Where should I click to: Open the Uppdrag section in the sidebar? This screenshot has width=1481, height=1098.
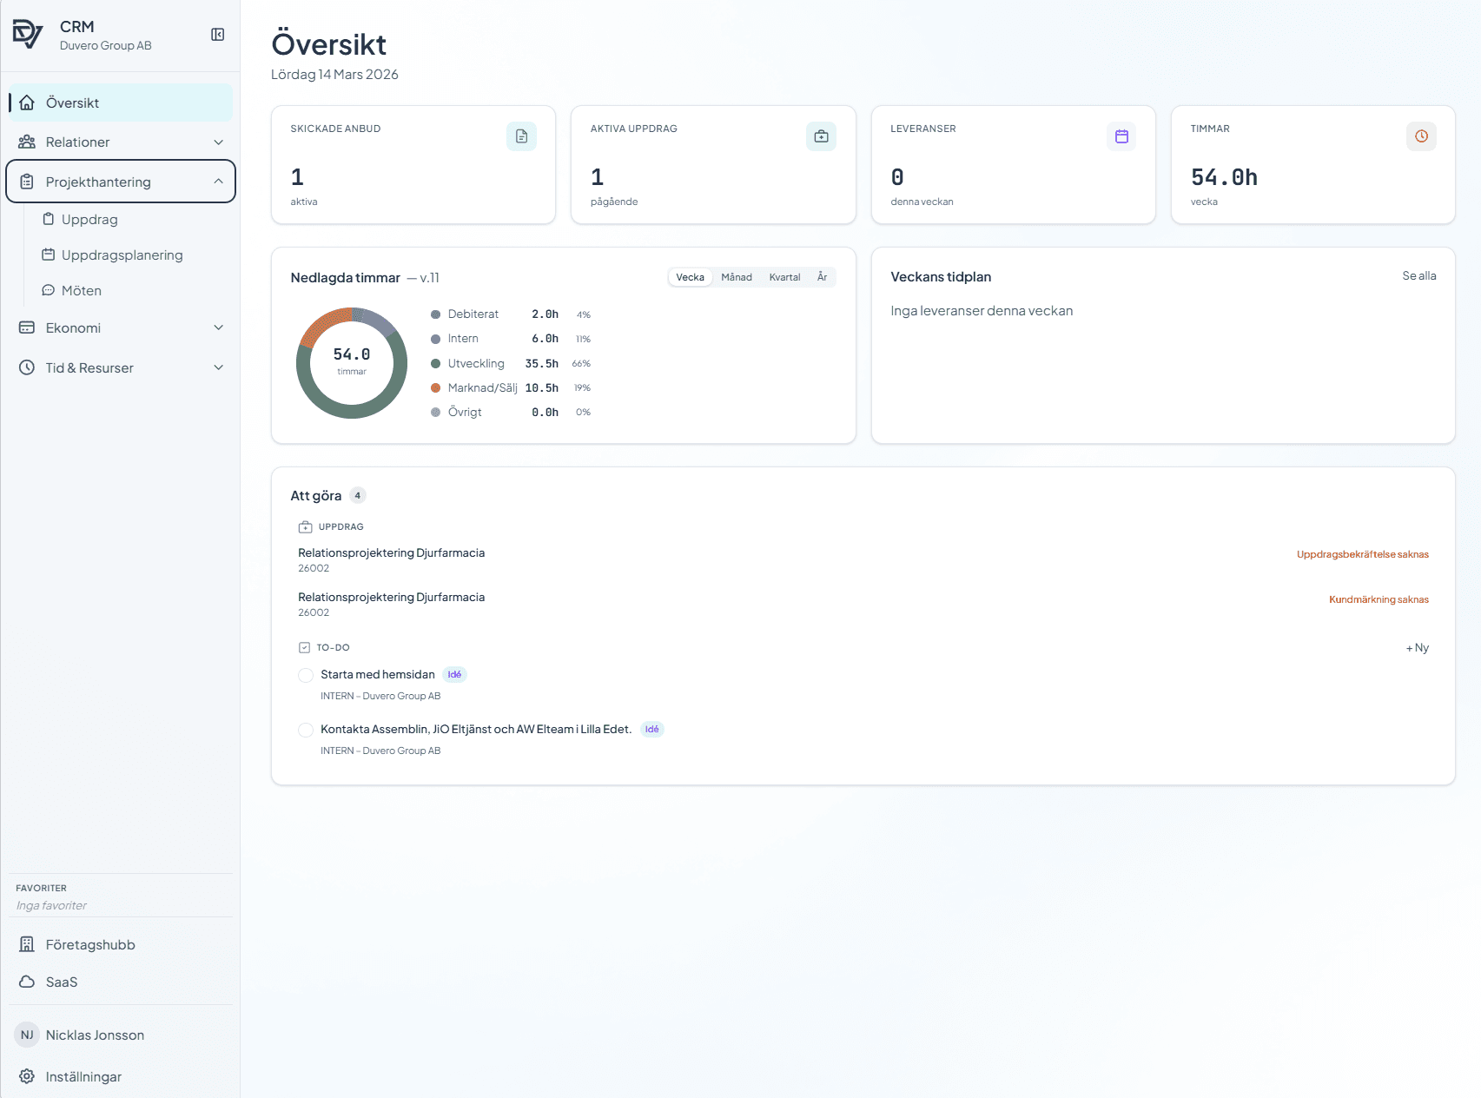88,219
